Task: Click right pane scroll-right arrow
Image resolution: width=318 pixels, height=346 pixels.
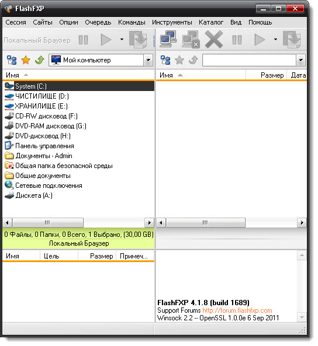Action: [302, 223]
